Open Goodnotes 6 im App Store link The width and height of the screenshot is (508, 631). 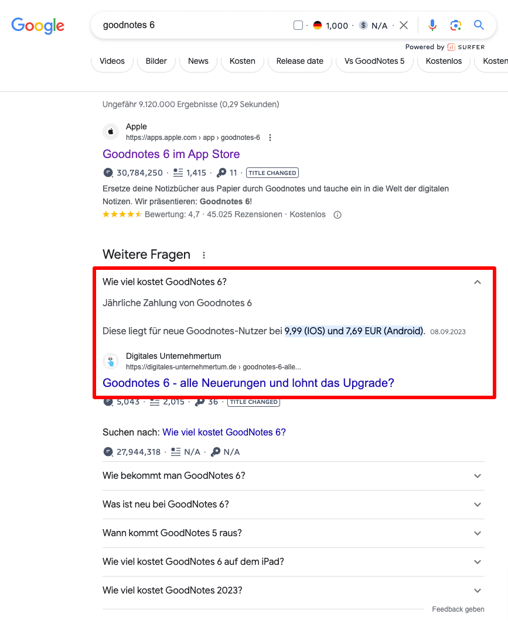coord(171,154)
